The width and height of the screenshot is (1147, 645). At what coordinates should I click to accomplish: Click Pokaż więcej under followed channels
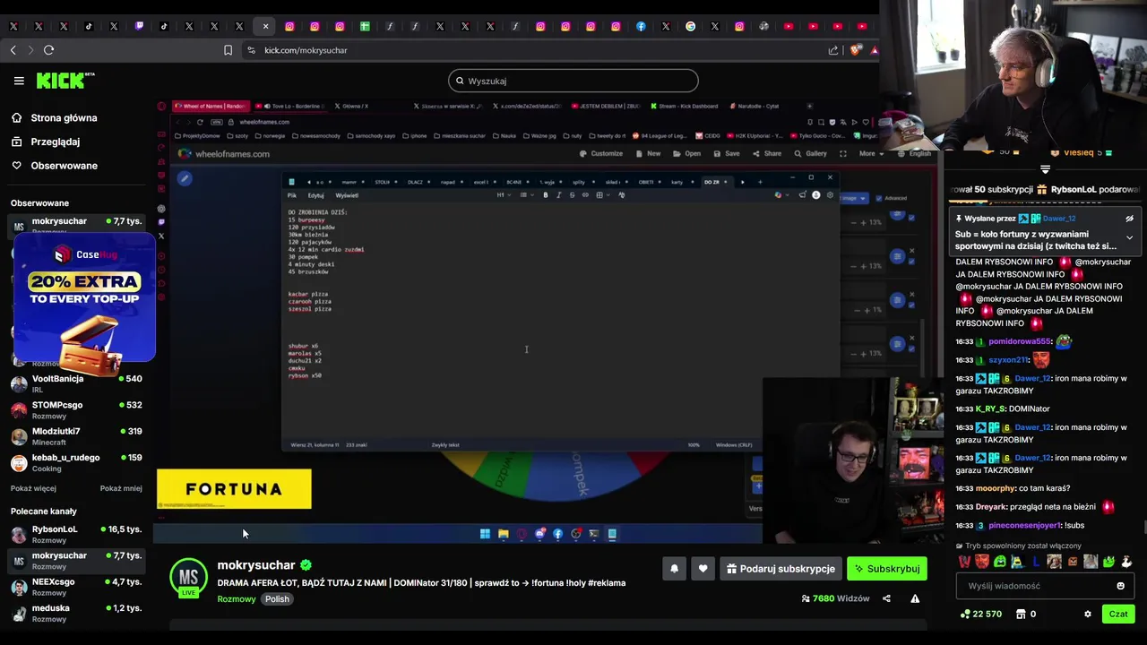33,488
